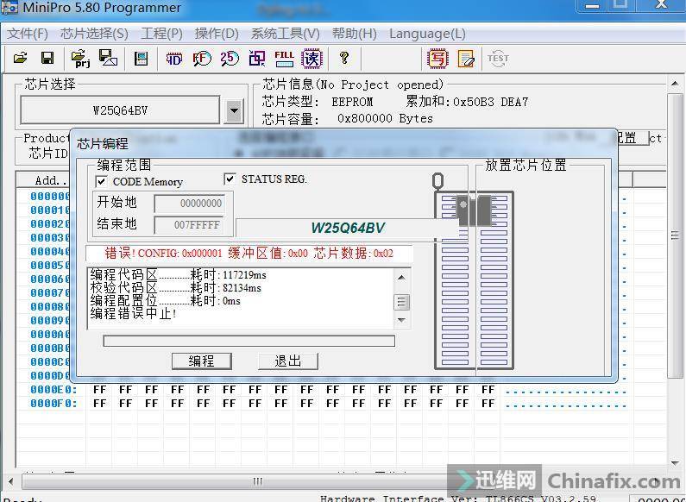686x502 pixels.
Task: Click the read chip ID icon
Action: (x=174, y=59)
